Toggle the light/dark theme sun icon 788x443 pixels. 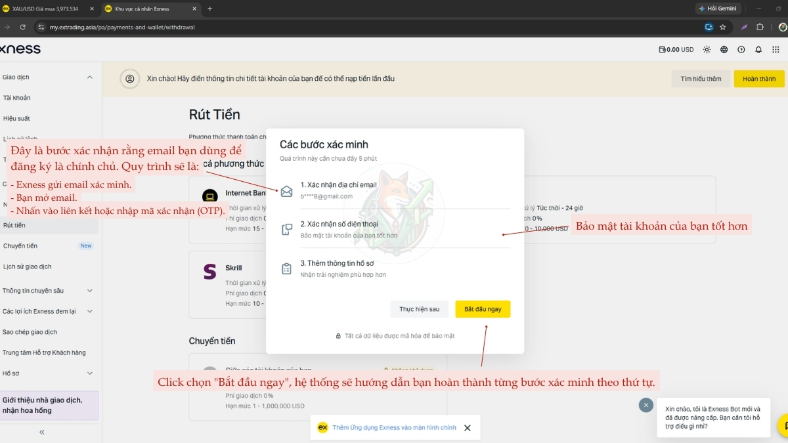pos(707,49)
